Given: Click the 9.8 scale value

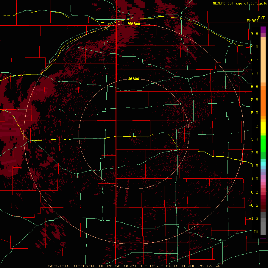Looking at the screenshot, I should pos(255,33).
